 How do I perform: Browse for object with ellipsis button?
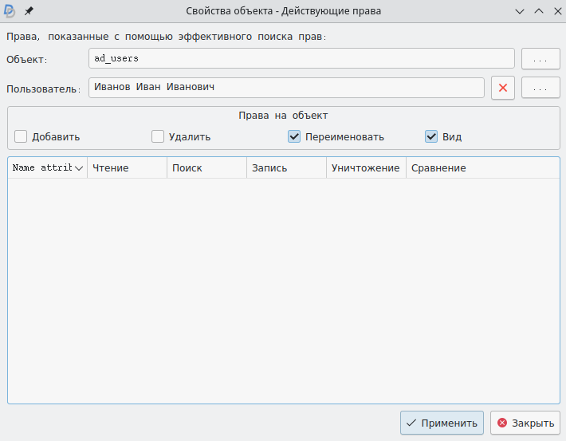pos(540,59)
